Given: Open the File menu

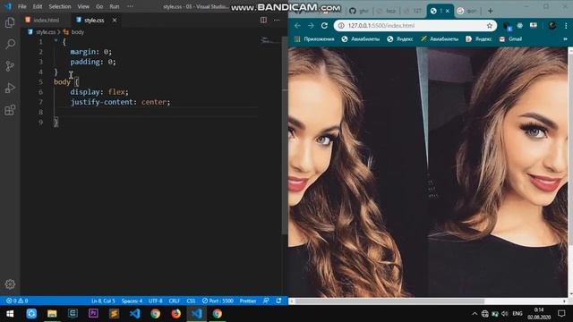Looking at the screenshot, I should tap(21, 6).
